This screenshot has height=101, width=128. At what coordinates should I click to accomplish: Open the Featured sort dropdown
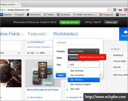tap(48, 34)
